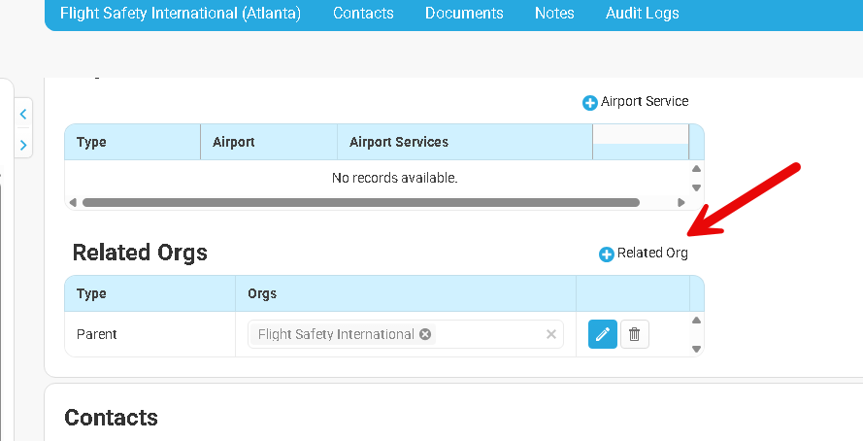Open the Documents tab

pyautogui.click(x=464, y=14)
